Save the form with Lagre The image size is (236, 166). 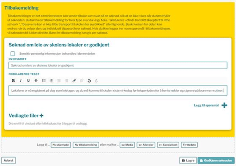[187, 160]
